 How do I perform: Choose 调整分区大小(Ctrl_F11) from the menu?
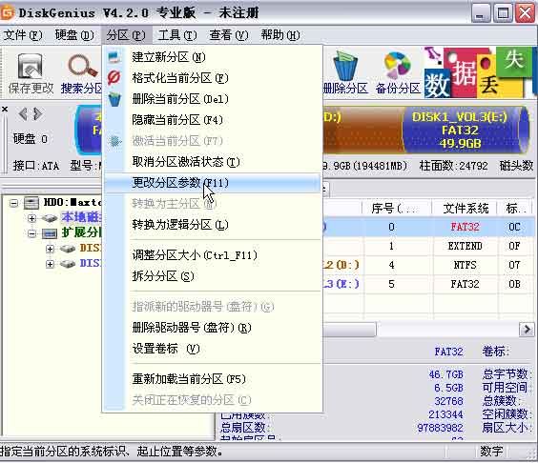coord(213,255)
